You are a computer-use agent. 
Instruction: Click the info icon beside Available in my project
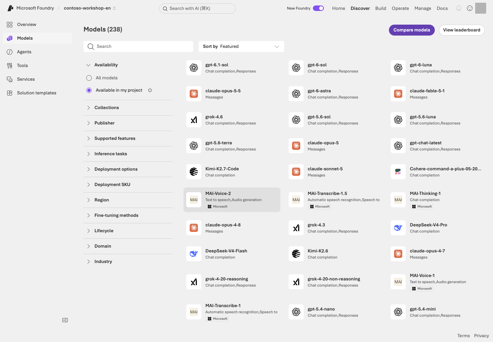tap(150, 90)
